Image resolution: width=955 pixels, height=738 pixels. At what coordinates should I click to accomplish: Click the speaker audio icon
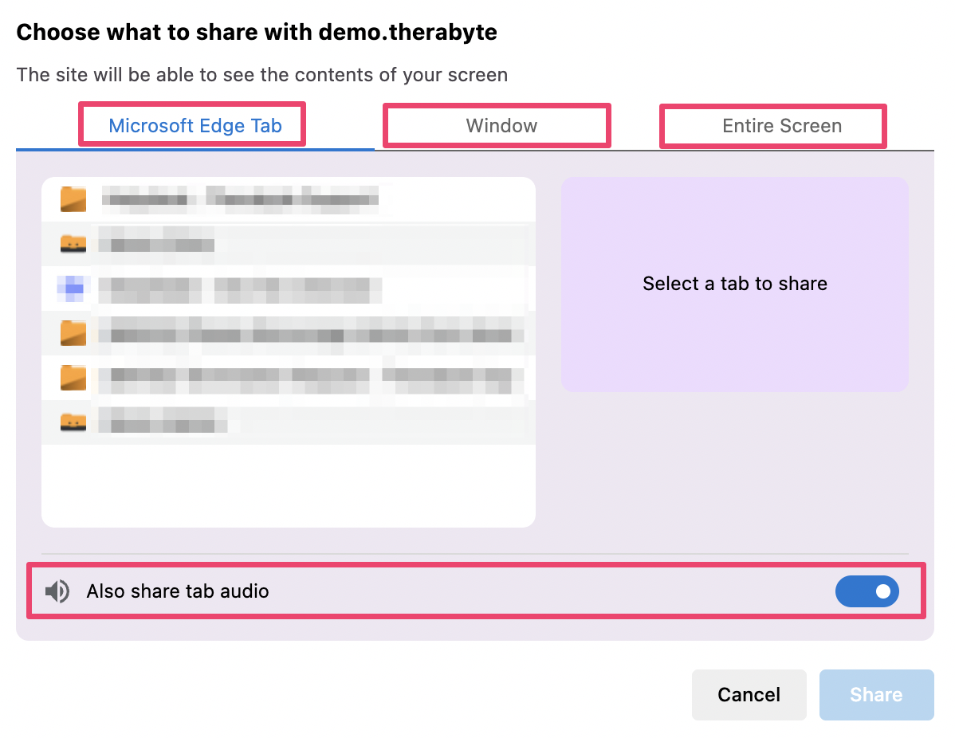pyautogui.click(x=57, y=591)
